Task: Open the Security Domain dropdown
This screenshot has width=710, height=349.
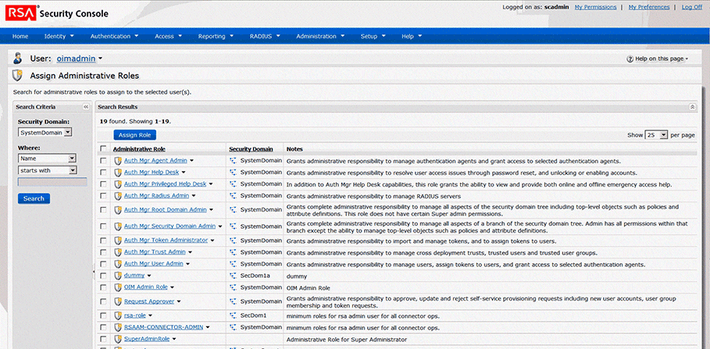Action: 45,133
